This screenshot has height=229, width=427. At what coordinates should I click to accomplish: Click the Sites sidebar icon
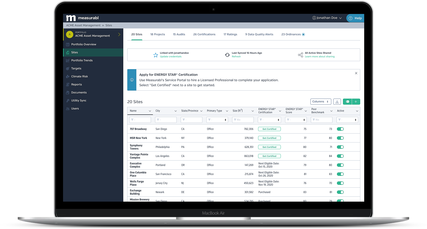click(x=68, y=52)
